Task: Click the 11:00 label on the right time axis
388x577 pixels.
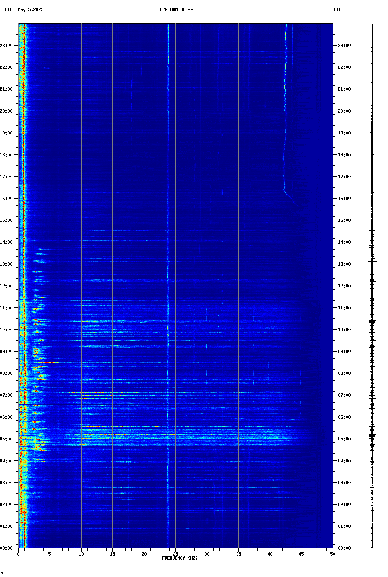Action: click(x=344, y=308)
